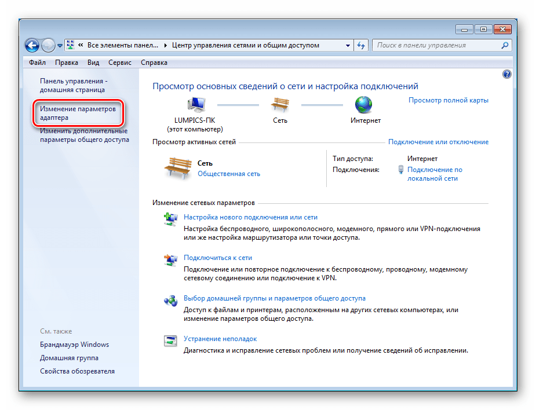The width and height of the screenshot is (536, 410).
Task: Click the Control Panel icon in address bar
Action: [x=71, y=45]
